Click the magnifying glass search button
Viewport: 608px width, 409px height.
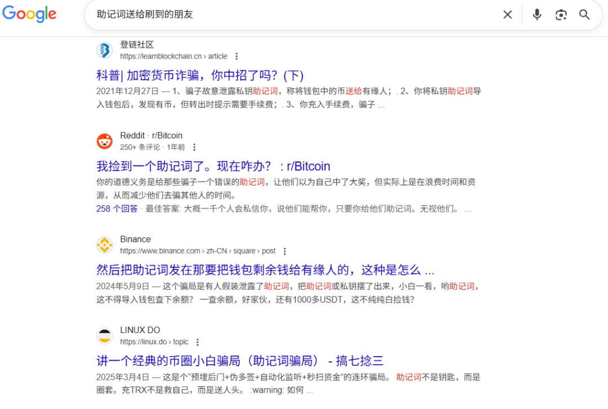pyautogui.click(x=584, y=15)
